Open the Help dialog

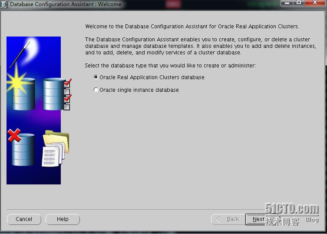[63, 219]
